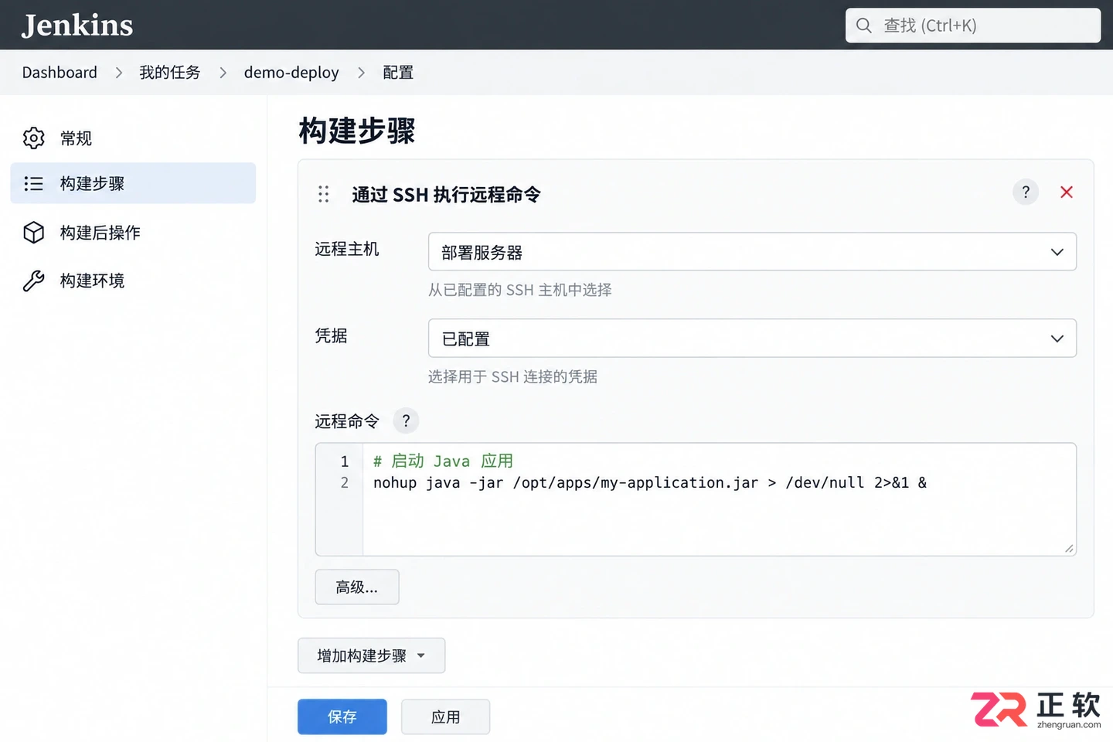
Task: Click the 构建后操作 cube icon
Action: click(34, 233)
